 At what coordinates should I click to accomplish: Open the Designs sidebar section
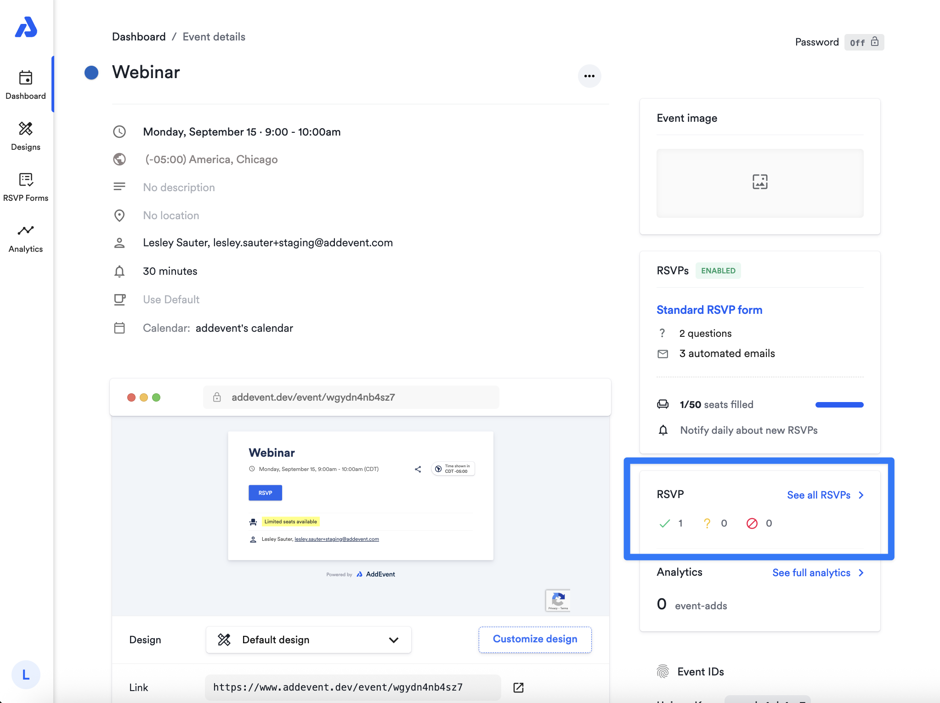[x=26, y=136]
